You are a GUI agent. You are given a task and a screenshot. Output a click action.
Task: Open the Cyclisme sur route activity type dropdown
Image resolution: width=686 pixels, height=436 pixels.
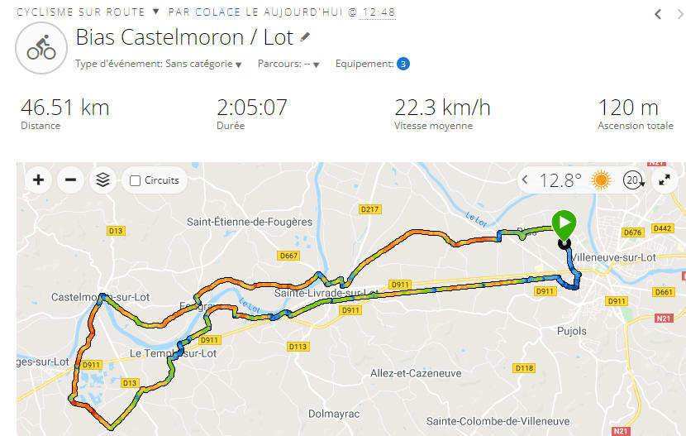pyautogui.click(x=155, y=12)
